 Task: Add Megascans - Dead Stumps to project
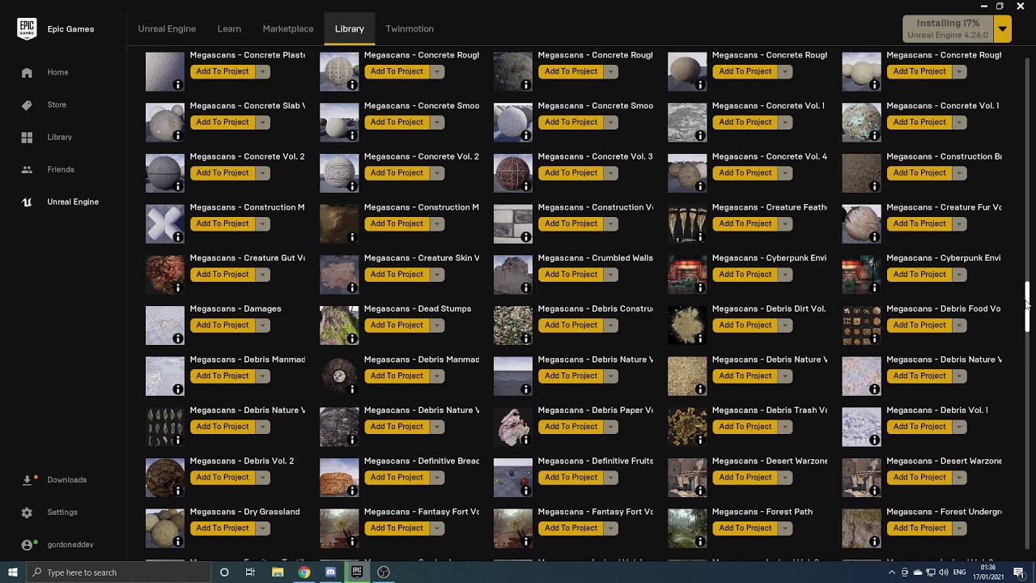(397, 325)
